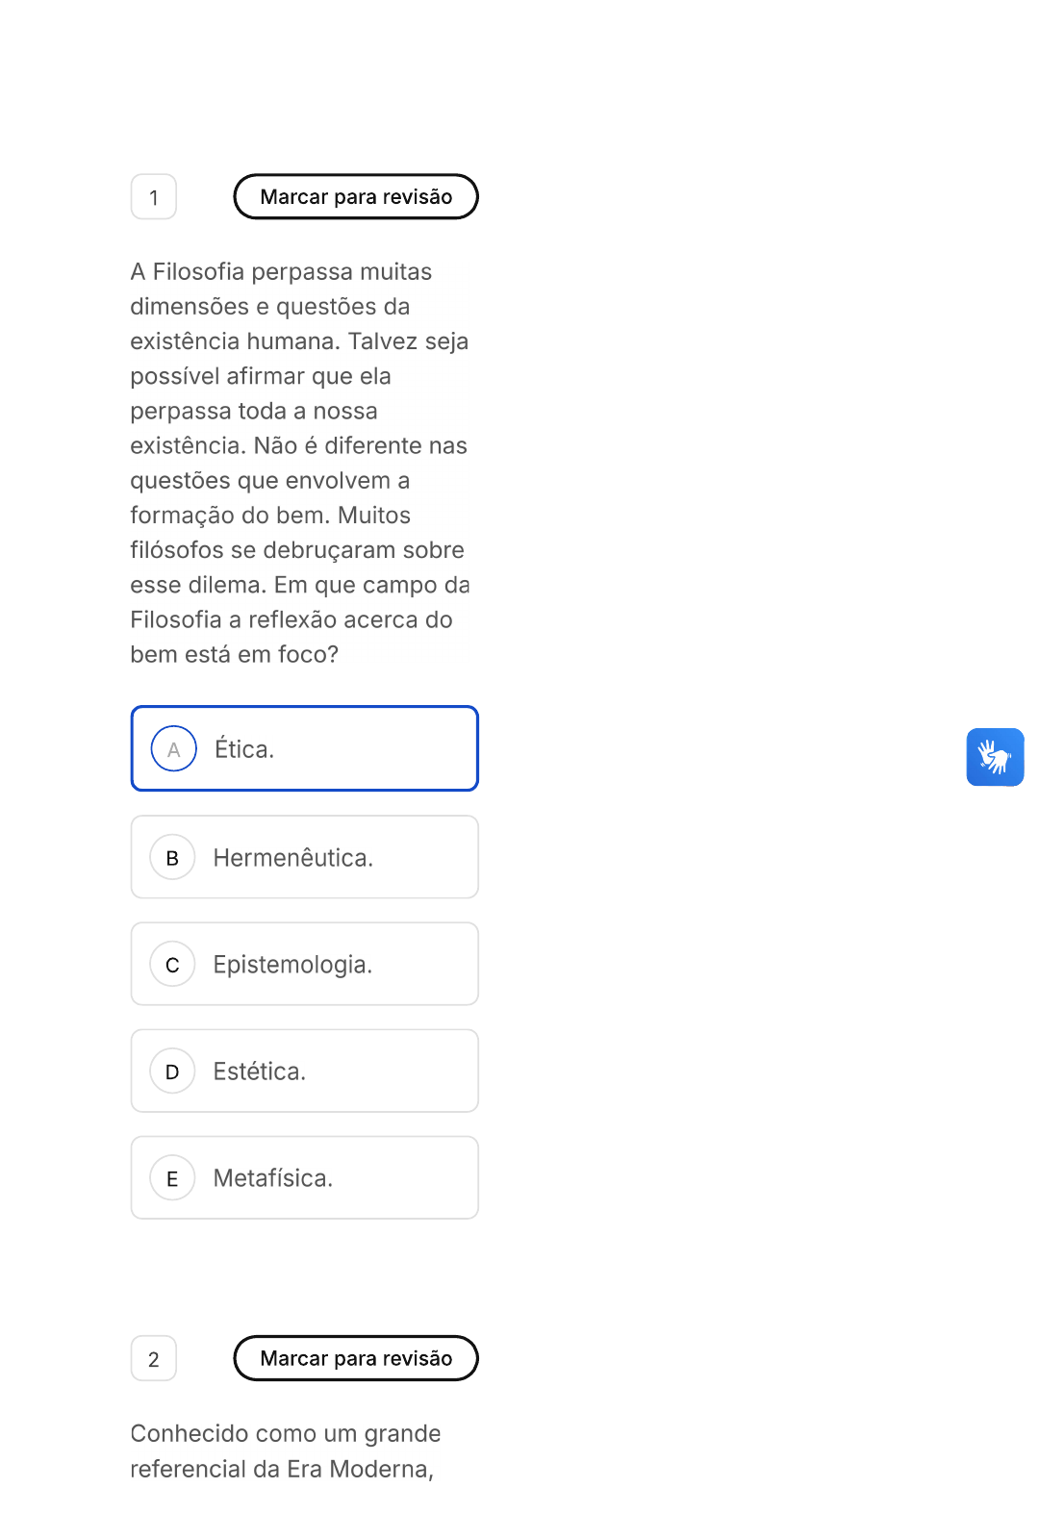Open the Libras sign language accessibility widget

(995, 757)
